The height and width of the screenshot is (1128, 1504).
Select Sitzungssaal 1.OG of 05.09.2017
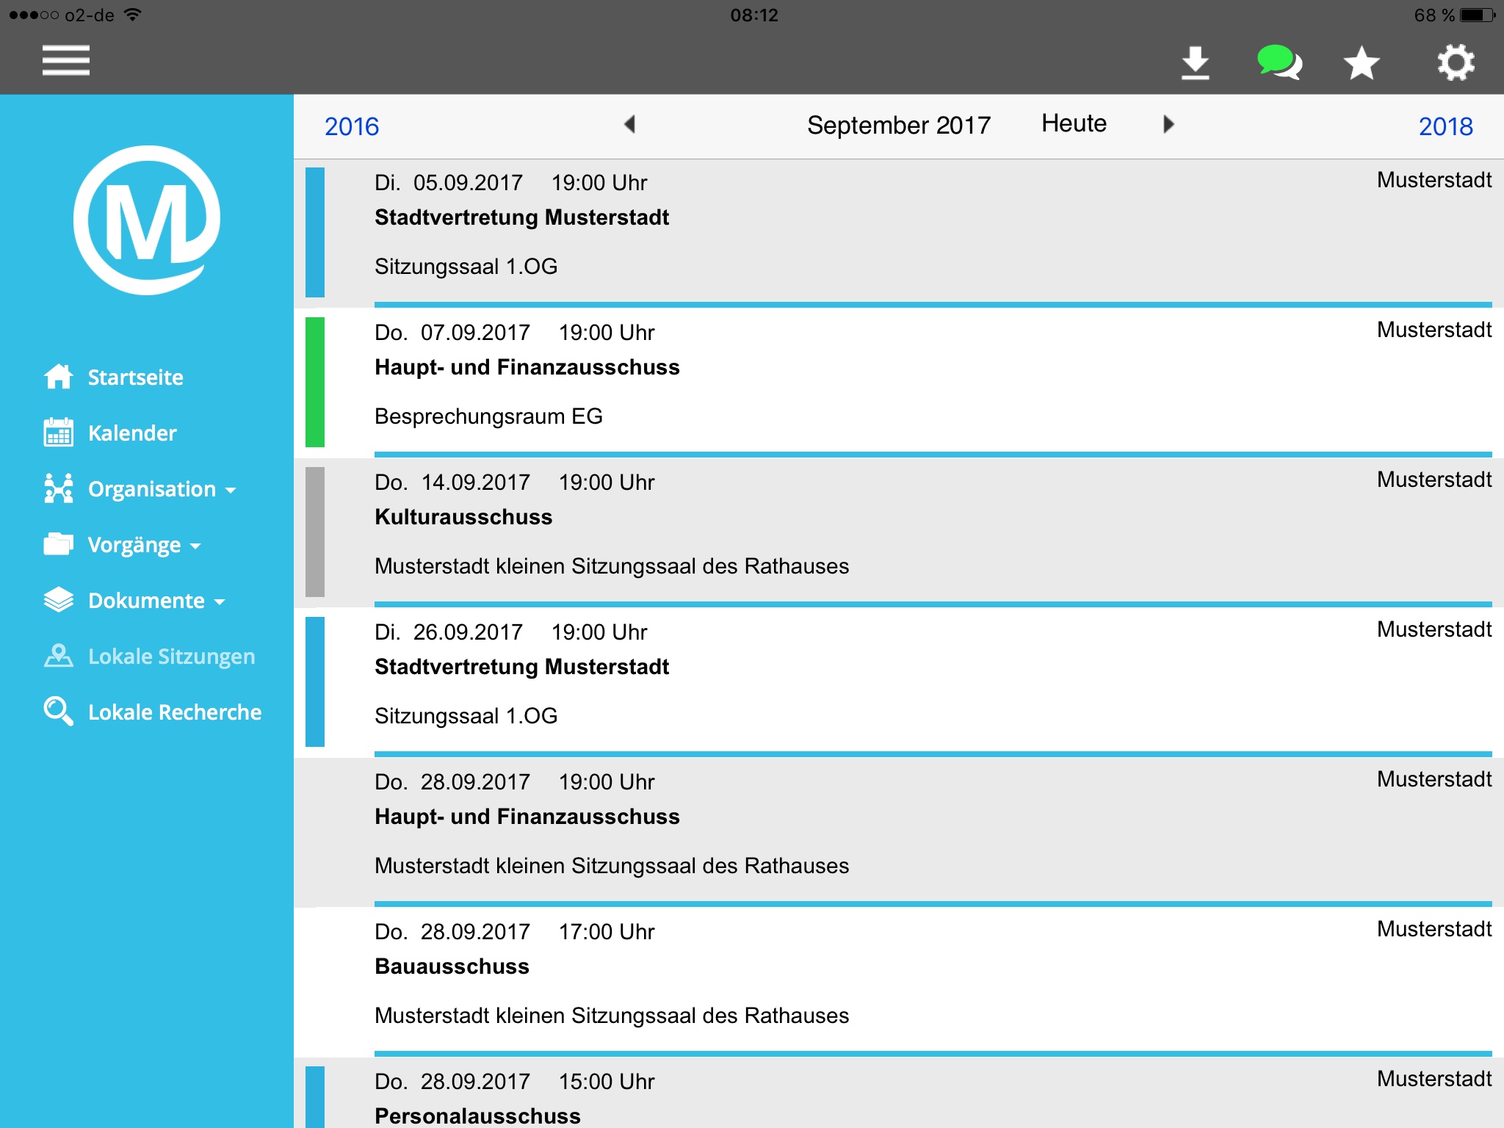click(466, 267)
